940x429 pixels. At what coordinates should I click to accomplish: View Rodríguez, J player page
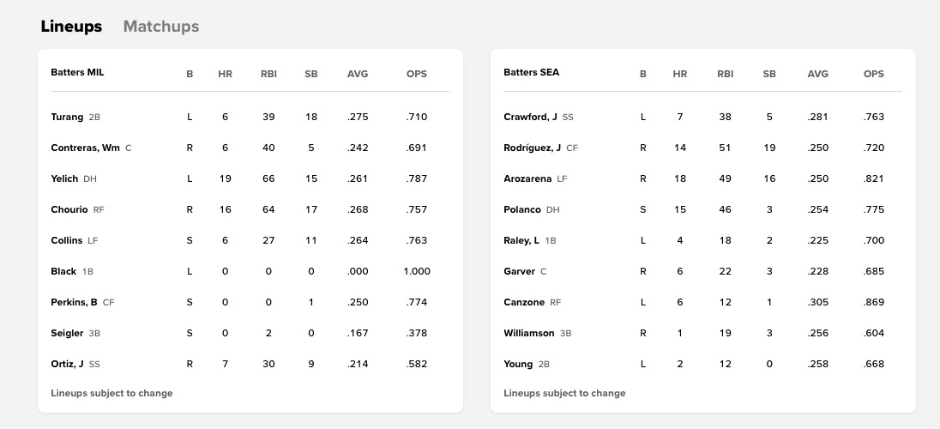[x=532, y=148]
